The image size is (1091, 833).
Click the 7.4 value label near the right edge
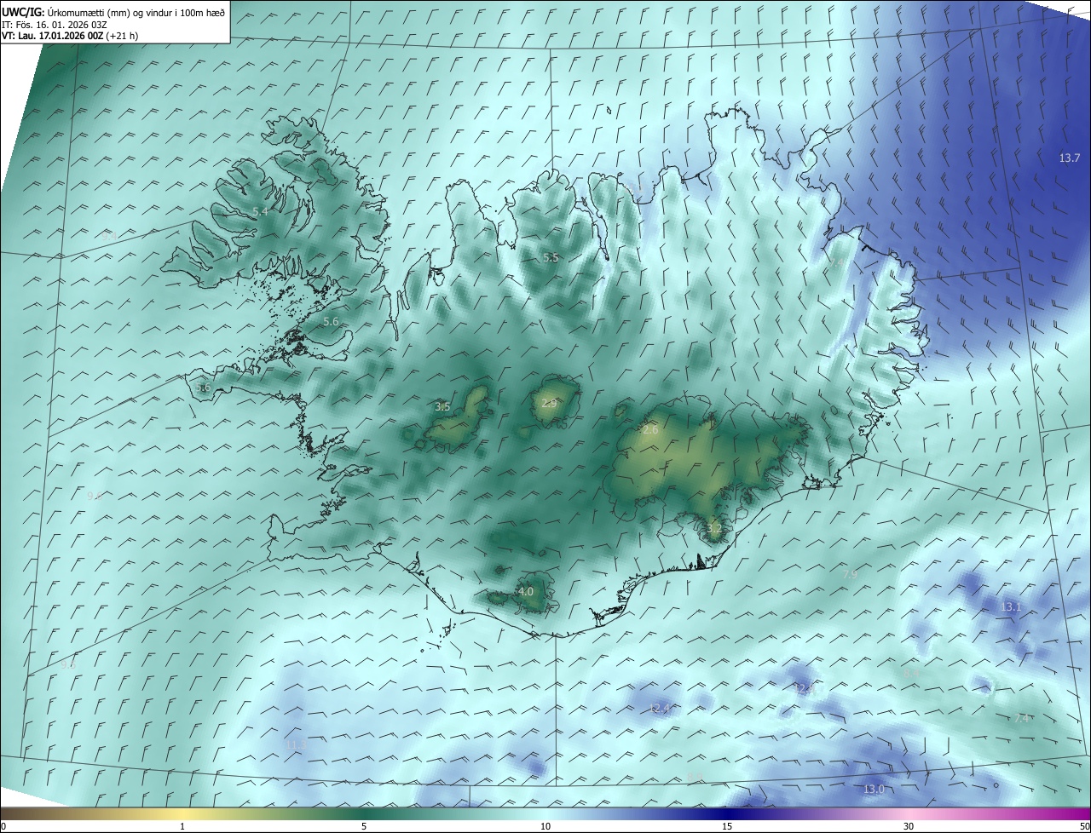click(1021, 718)
